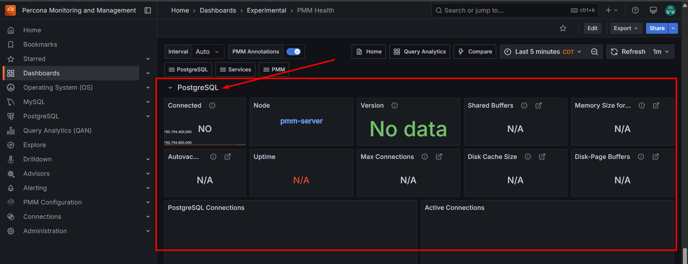Click the Alerting bell icon
The width and height of the screenshot is (688, 264).
(11, 188)
